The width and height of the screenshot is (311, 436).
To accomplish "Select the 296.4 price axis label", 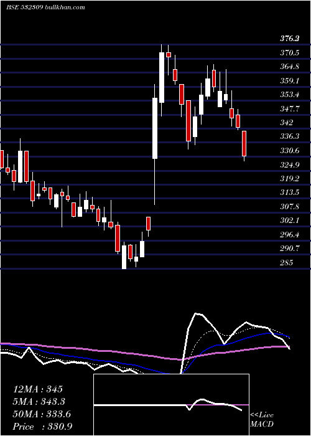I will tap(289, 235).
